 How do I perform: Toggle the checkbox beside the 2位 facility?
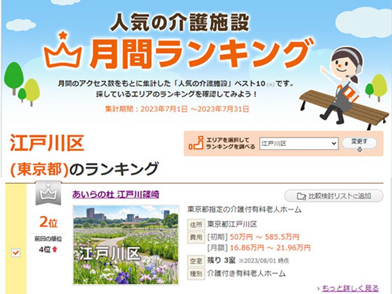tap(16, 252)
